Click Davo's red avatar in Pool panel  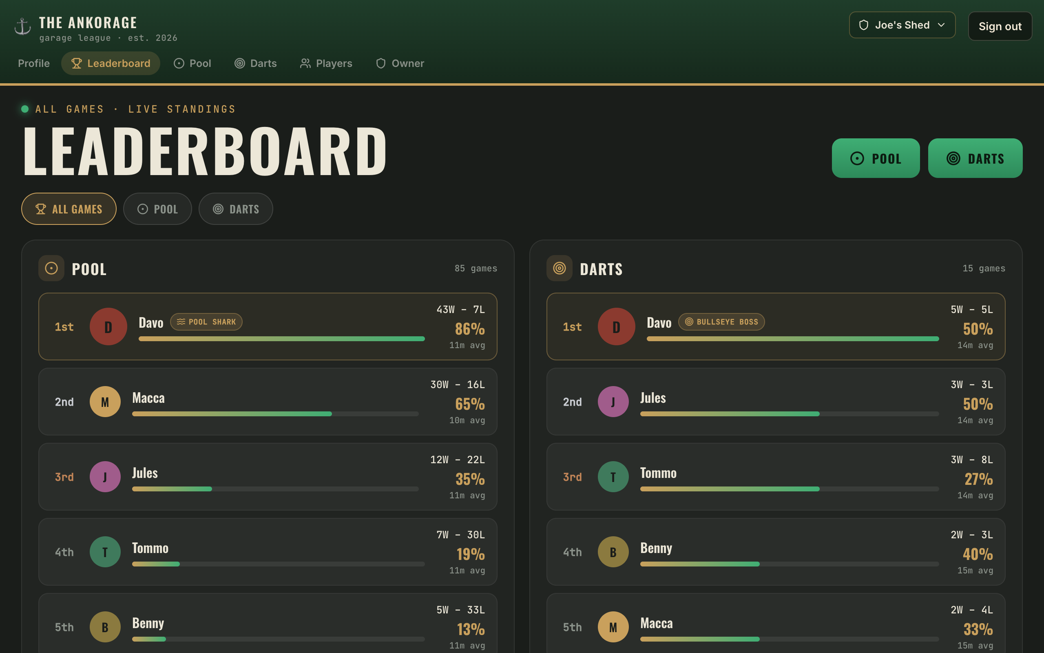click(x=108, y=326)
